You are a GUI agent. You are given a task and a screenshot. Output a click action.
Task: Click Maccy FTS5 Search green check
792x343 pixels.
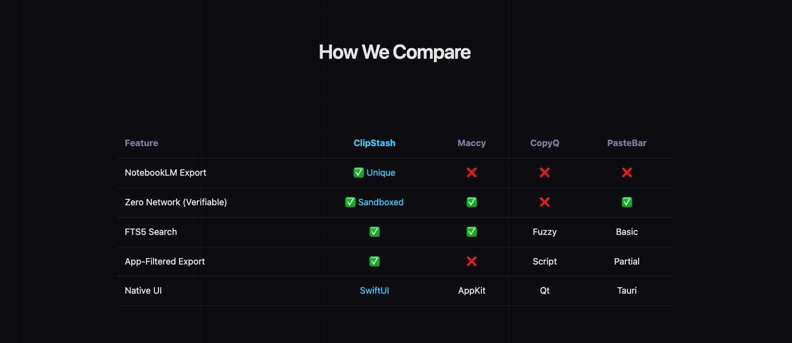pyautogui.click(x=471, y=232)
